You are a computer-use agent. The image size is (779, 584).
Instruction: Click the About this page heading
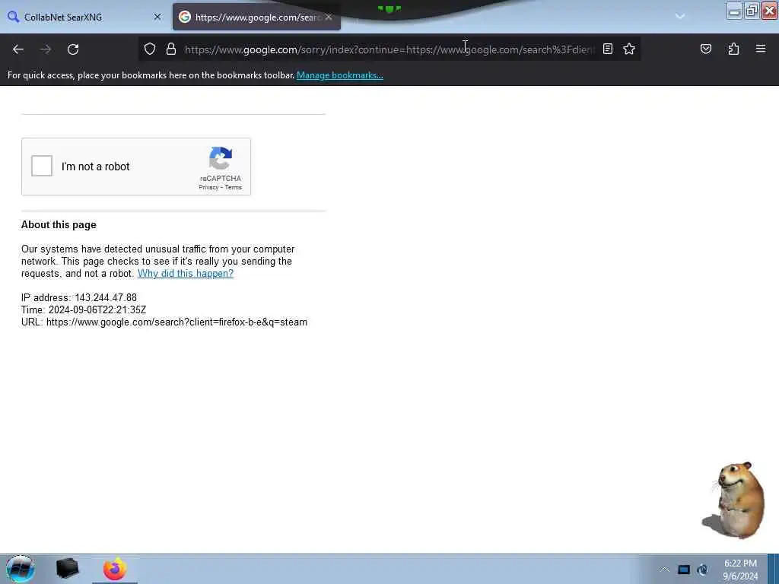point(59,224)
